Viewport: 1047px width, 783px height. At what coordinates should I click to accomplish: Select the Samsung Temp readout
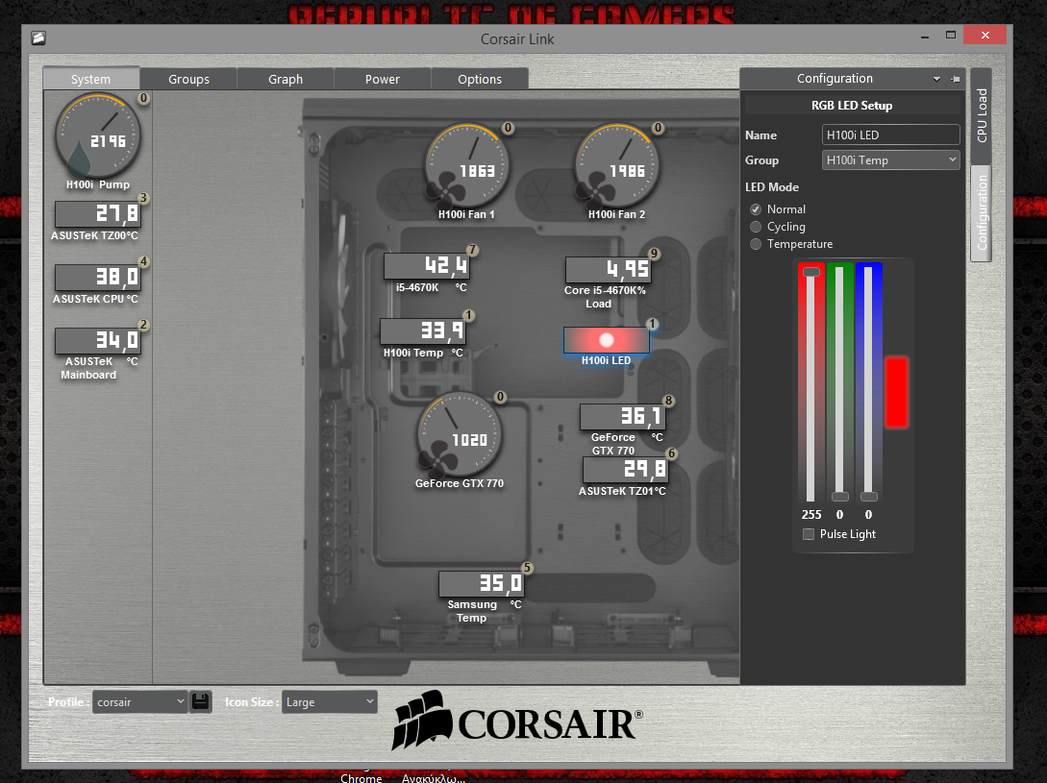(481, 584)
